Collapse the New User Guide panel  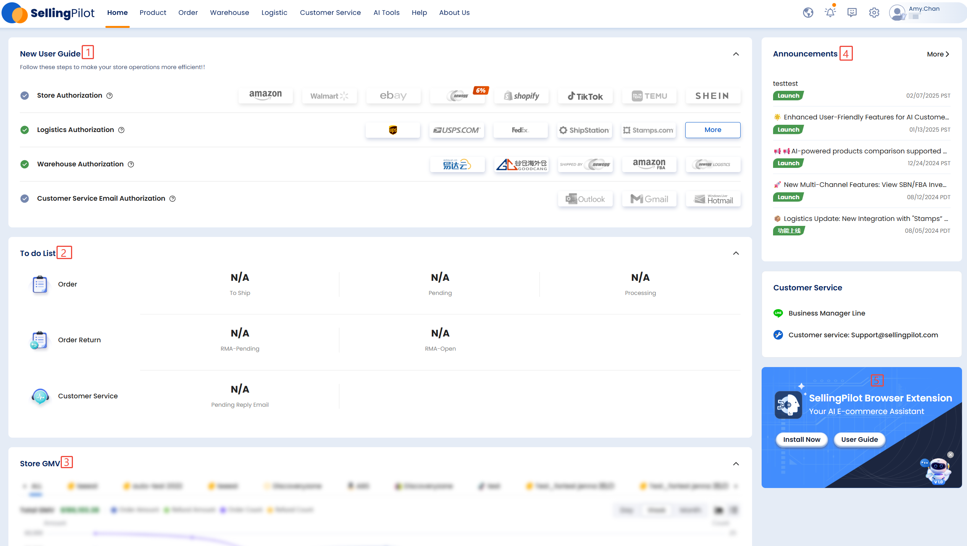(736, 54)
